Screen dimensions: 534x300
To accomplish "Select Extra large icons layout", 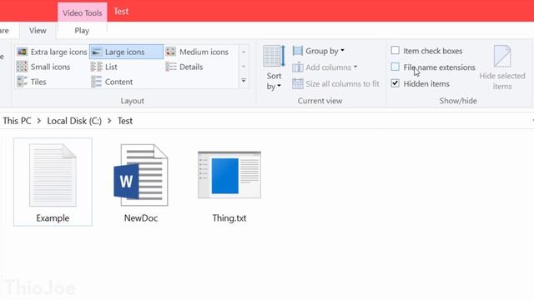I will point(52,52).
